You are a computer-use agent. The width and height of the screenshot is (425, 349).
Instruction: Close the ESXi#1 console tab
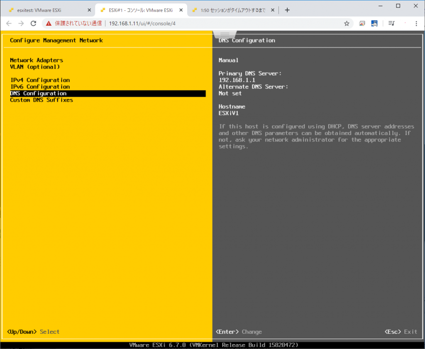tap(181, 10)
